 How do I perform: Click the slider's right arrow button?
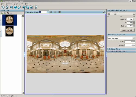pos(134,13)
